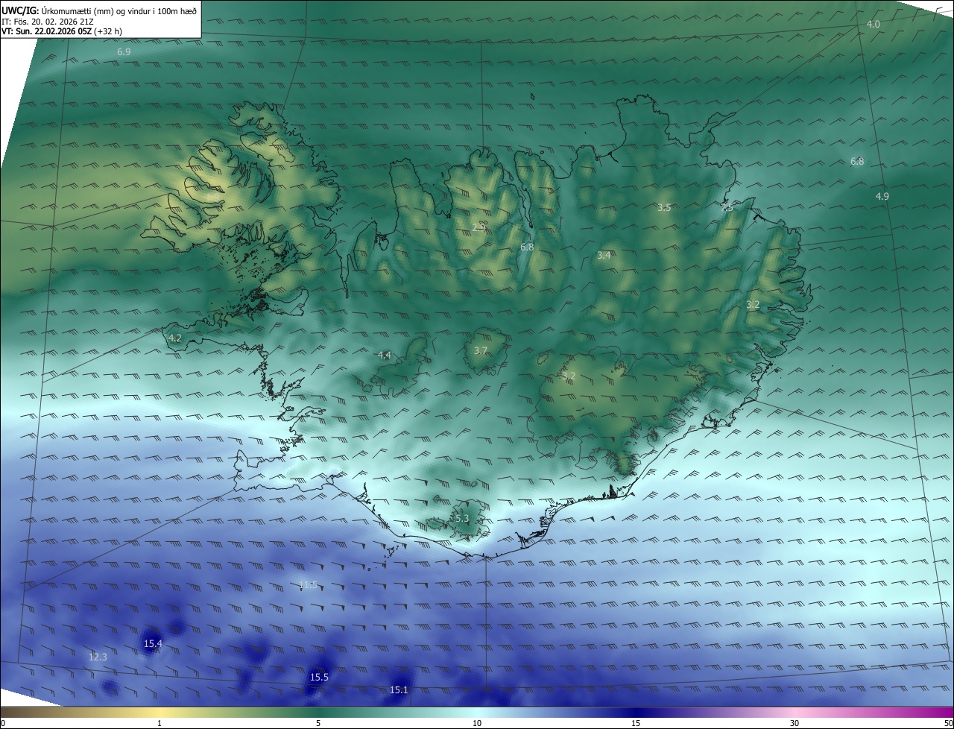
Task: Click the 4.0 precipitation value label
Action: click(873, 25)
